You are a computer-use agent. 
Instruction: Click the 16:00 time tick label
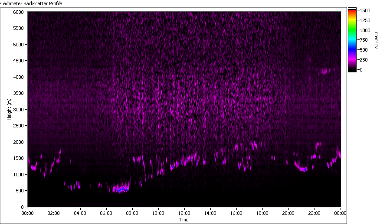(x=236, y=213)
